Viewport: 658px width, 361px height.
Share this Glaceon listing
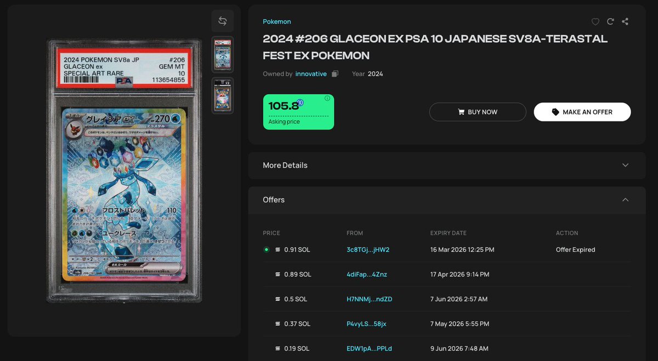coord(625,22)
